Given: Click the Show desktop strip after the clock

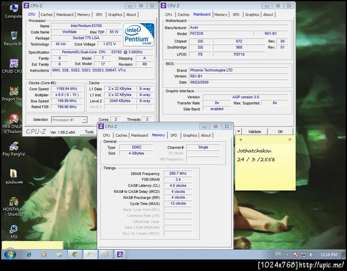Looking at the screenshot, I should click(344, 254).
